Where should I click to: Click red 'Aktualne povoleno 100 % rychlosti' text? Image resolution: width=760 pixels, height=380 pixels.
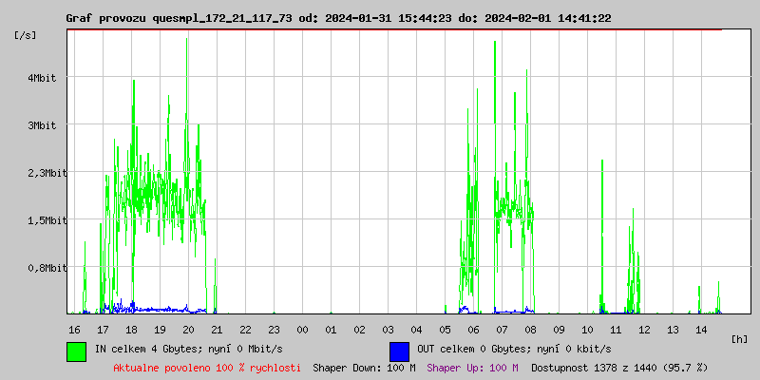207,367
